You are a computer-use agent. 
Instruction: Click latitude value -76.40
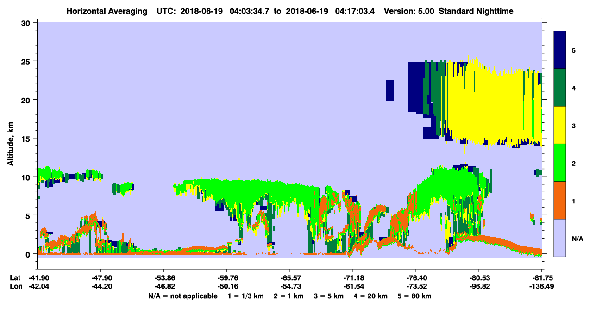416,278
